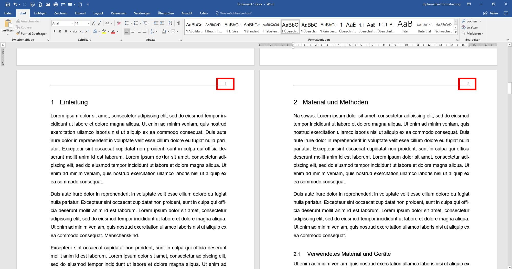Open the Schriftart dialog launcher
This screenshot has height=269, width=512.
121,40
